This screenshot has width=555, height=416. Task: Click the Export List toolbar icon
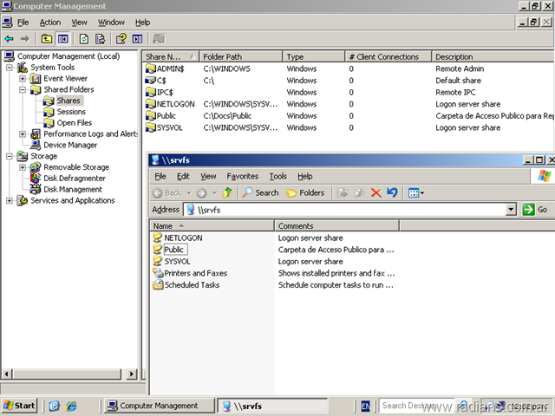(101, 39)
